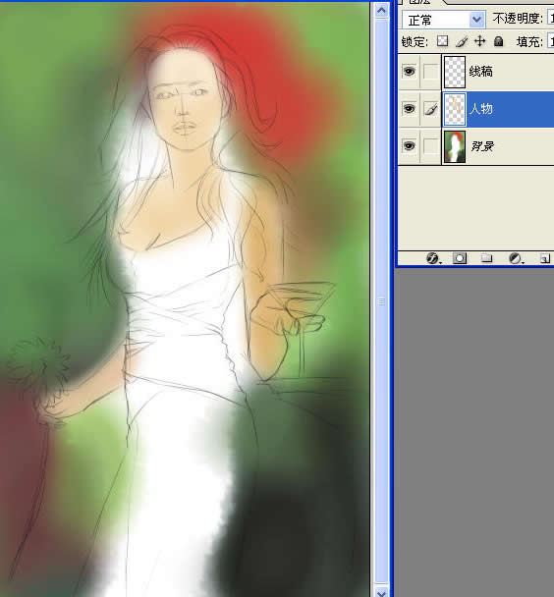Click the lock transparent pixels icon
Screen dimensions: 554x597
click(442, 41)
